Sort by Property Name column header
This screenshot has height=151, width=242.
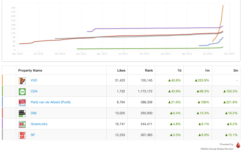coord(30,70)
